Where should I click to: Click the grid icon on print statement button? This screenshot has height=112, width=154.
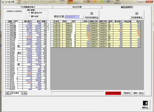(x=137, y=14)
